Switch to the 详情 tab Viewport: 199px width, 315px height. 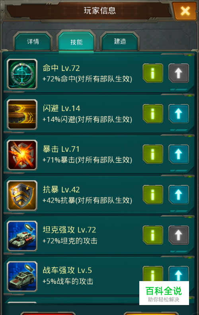(x=33, y=41)
